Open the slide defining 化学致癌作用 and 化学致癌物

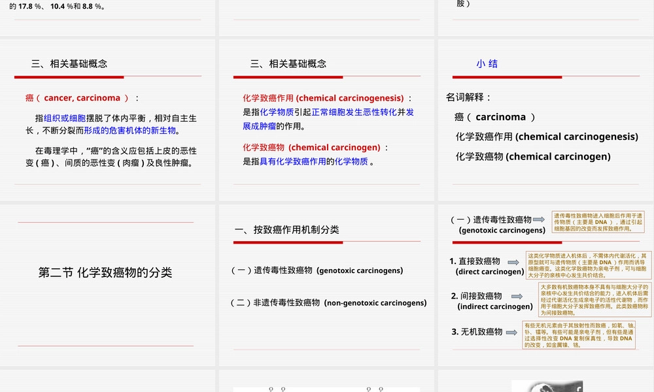pos(326,120)
